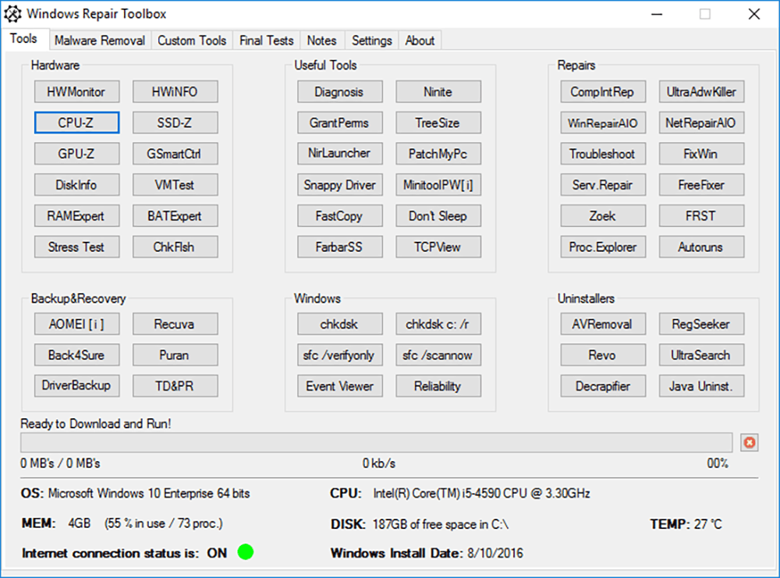This screenshot has width=780, height=578.
Task: Click the download progress bar
Action: point(376,442)
